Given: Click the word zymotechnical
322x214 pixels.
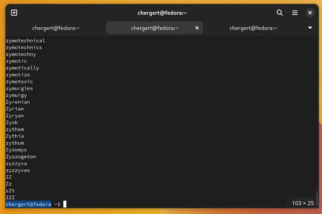Looking at the screenshot, I should (x=25, y=41).
